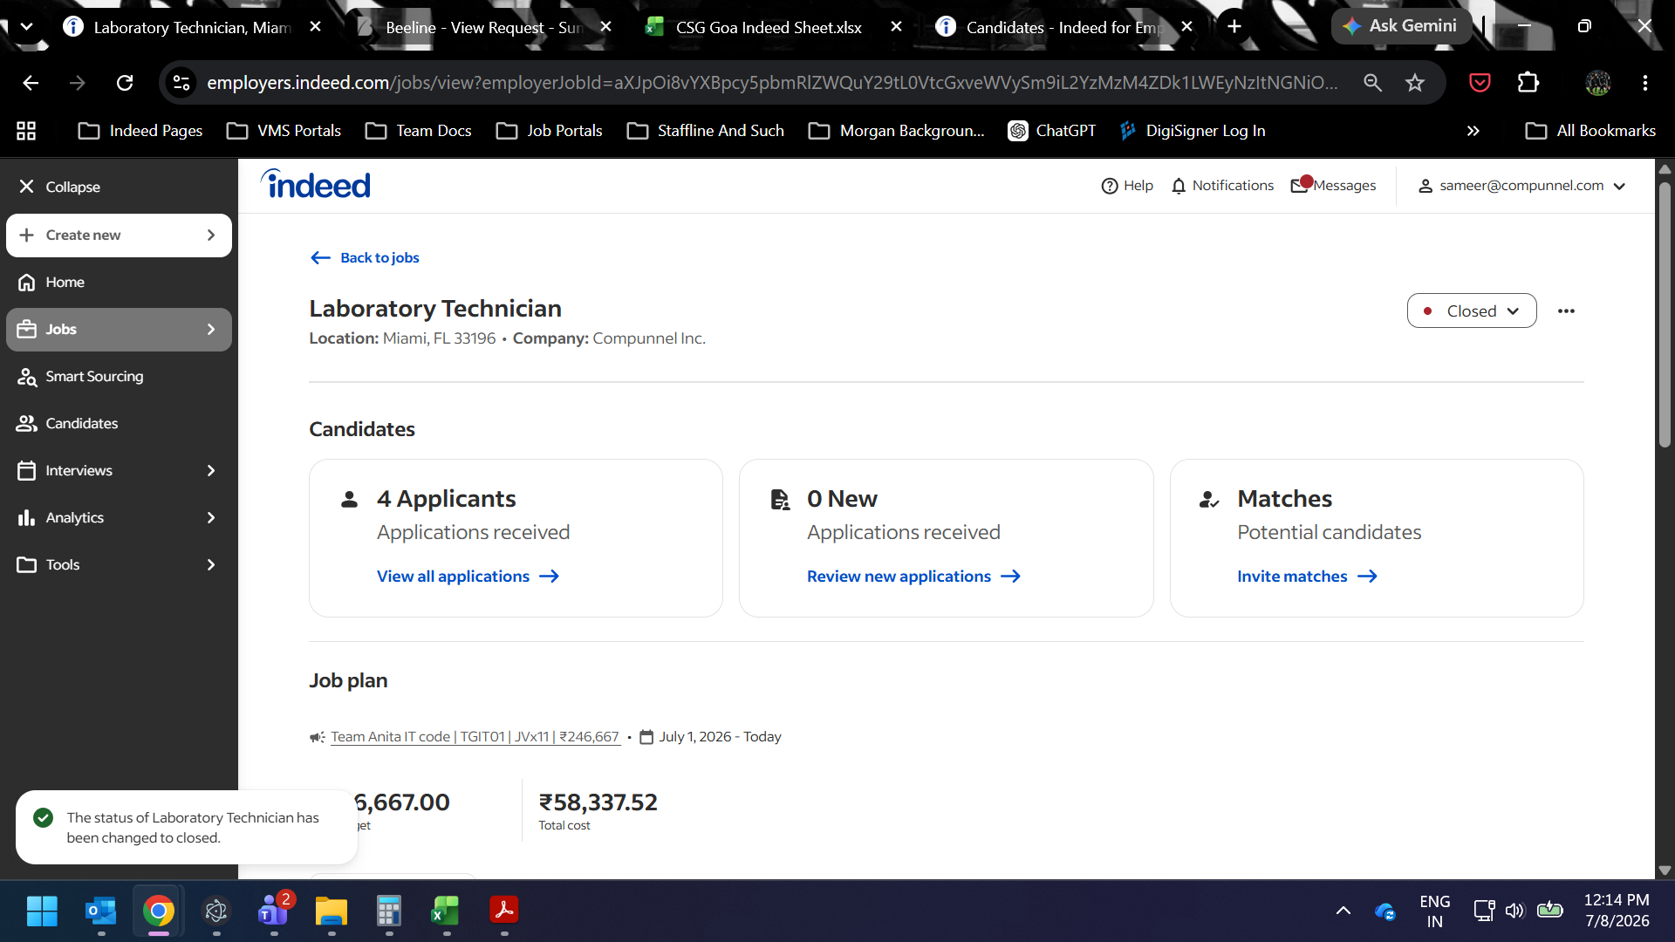Image resolution: width=1675 pixels, height=942 pixels.
Task: Click the Pocket extension icon
Action: 1480,83
